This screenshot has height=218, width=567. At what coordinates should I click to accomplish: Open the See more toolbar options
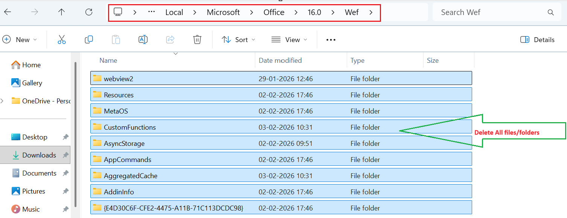tap(331, 40)
